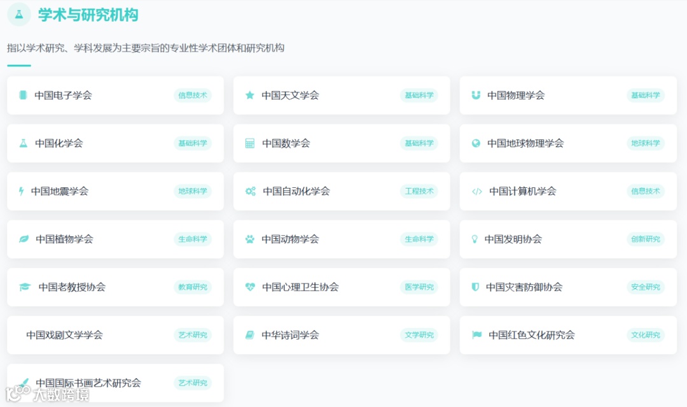Click 艺术研究 tag on 中国戏剧文学学会 card
The height and width of the screenshot is (407, 687).
(x=193, y=334)
